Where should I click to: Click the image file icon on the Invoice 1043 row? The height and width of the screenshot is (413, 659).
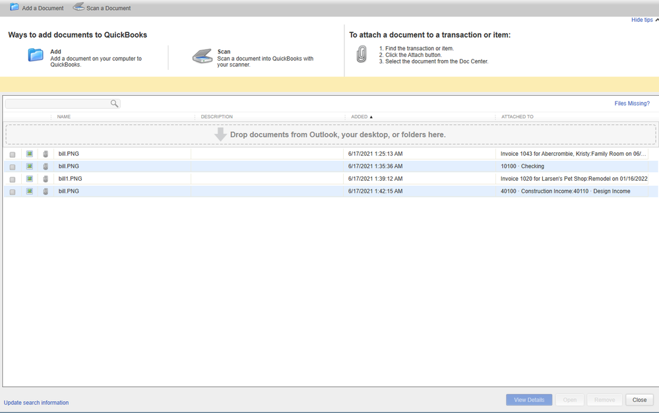pyautogui.click(x=30, y=154)
